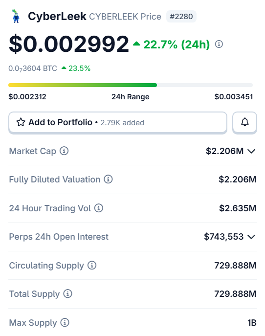Click the info icon beside 24h price change
Screen dimensions: 265x336
click(219, 44)
